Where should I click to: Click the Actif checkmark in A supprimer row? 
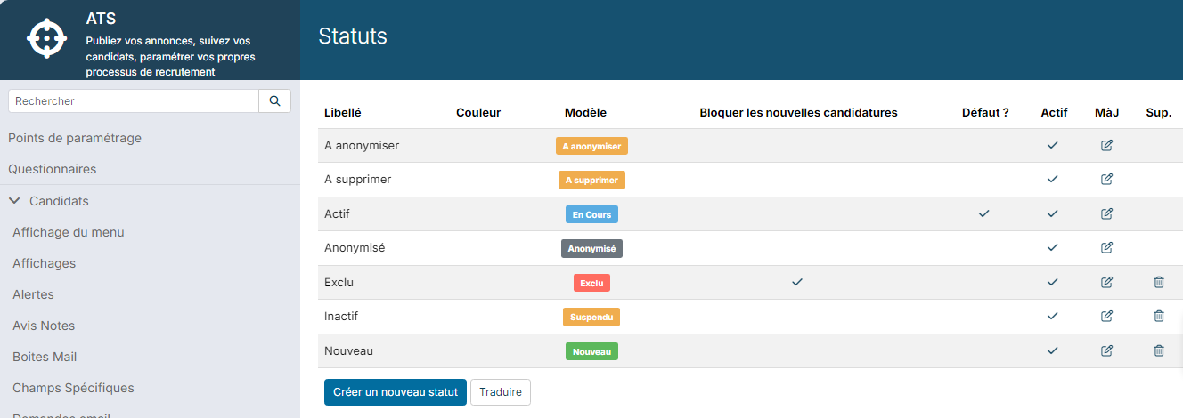coord(1052,180)
